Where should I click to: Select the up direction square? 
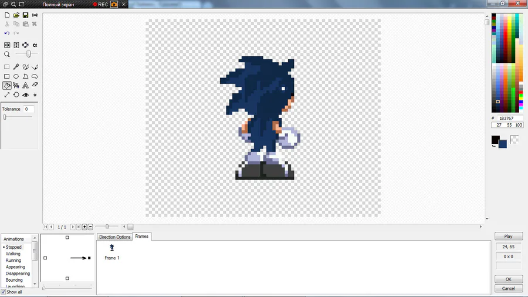(x=67, y=237)
